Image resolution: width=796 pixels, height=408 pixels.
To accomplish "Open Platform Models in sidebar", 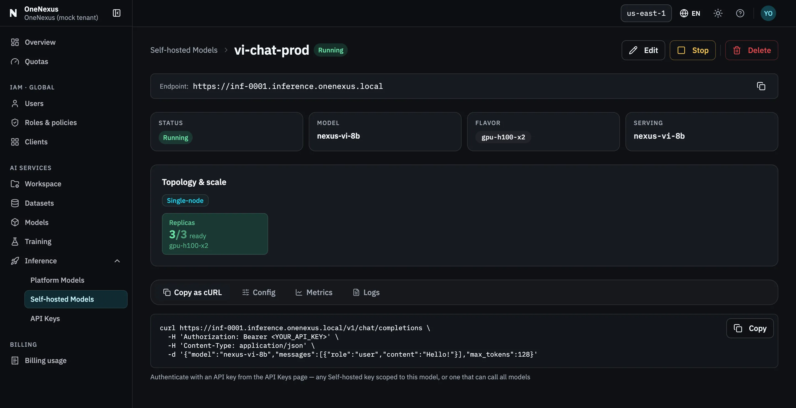I will pos(76,280).
